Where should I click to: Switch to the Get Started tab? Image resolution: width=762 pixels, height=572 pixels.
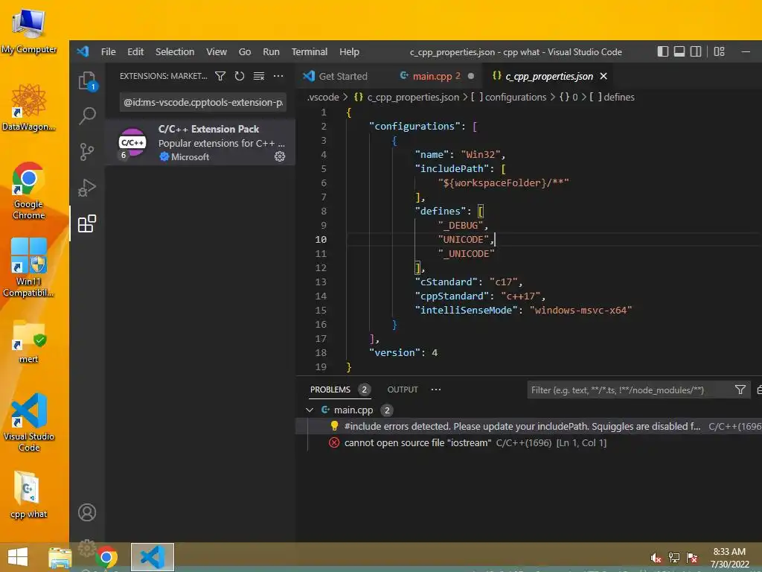coord(343,76)
